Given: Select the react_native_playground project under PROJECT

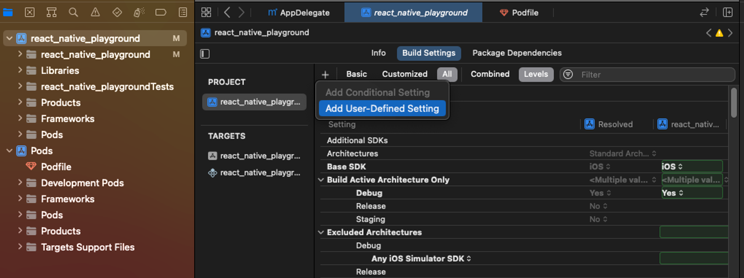Looking at the screenshot, I should coord(254,102).
